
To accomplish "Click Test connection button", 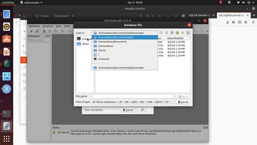I will 94,110.
